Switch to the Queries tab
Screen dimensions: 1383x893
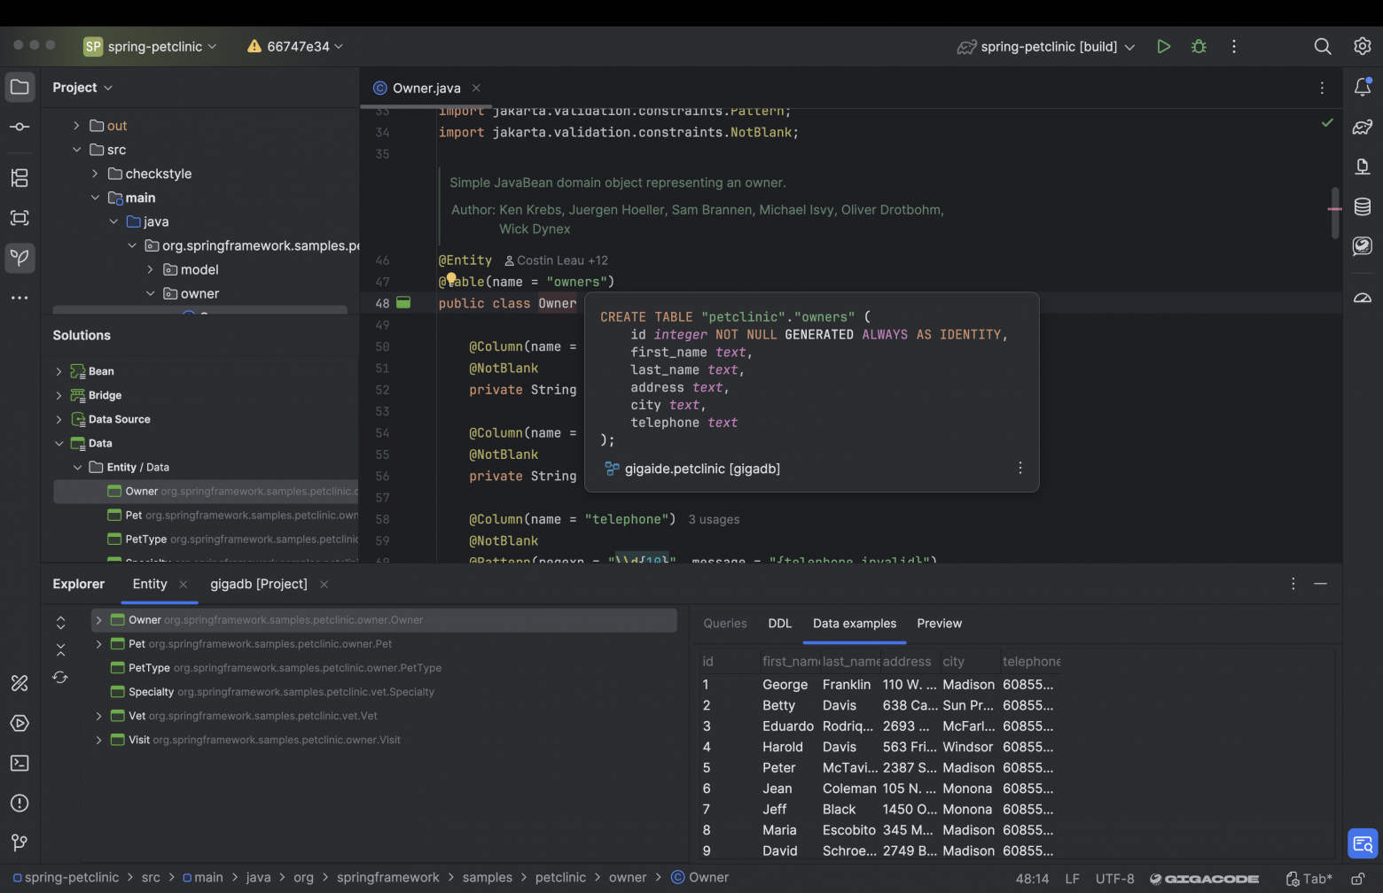pyautogui.click(x=725, y=624)
